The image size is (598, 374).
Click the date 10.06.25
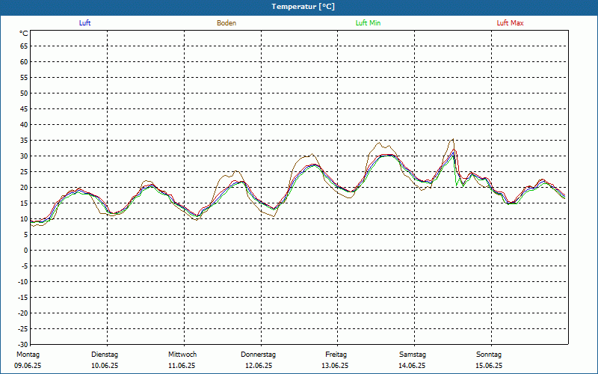(x=105, y=366)
